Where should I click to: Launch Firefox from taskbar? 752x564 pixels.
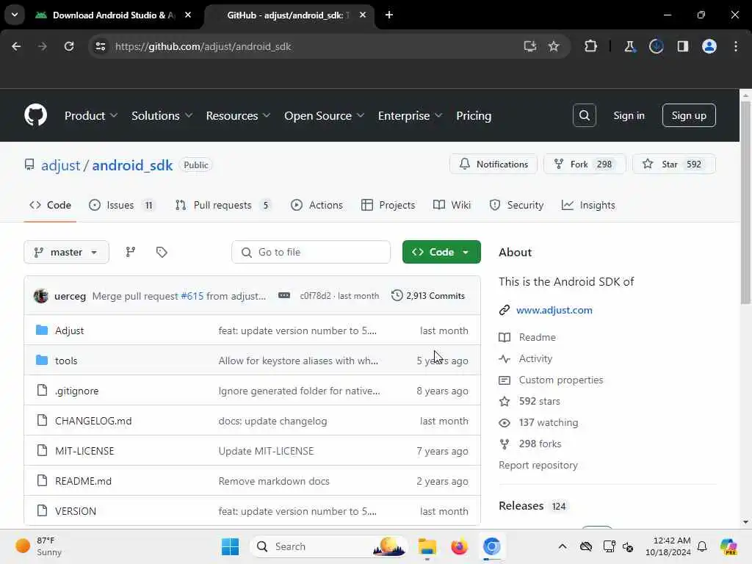(x=459, y=546)
